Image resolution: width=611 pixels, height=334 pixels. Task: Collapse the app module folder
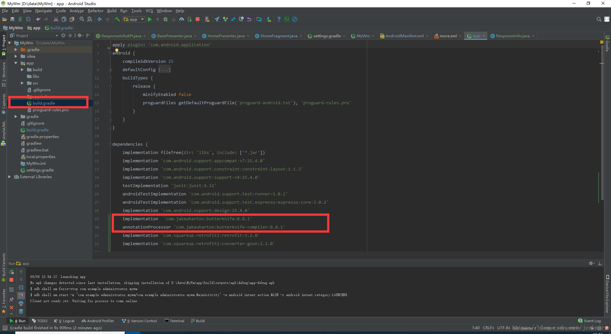click(16, 63)
